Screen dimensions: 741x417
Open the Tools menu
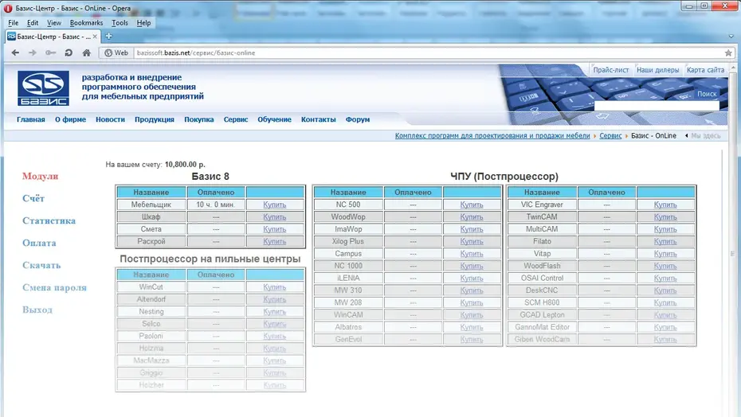click(x=120, y=22)
